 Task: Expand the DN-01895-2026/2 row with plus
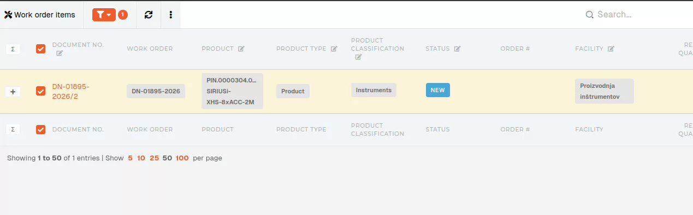point(13,92)
